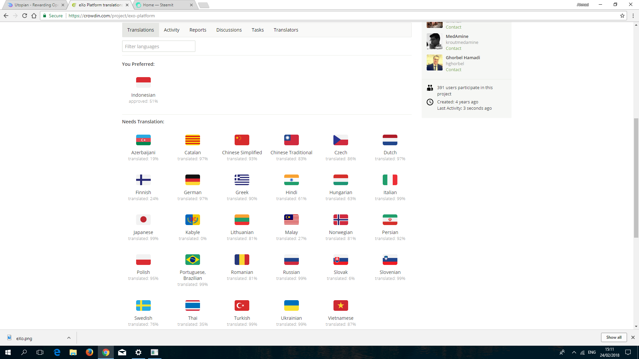Expand the eXo.png download options
This screenshot has height=359, width=639.
69,338
